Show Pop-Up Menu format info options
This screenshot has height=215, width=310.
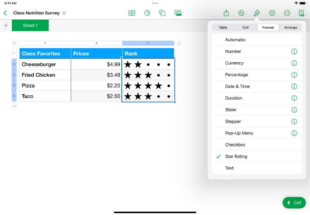pos(294,133)
